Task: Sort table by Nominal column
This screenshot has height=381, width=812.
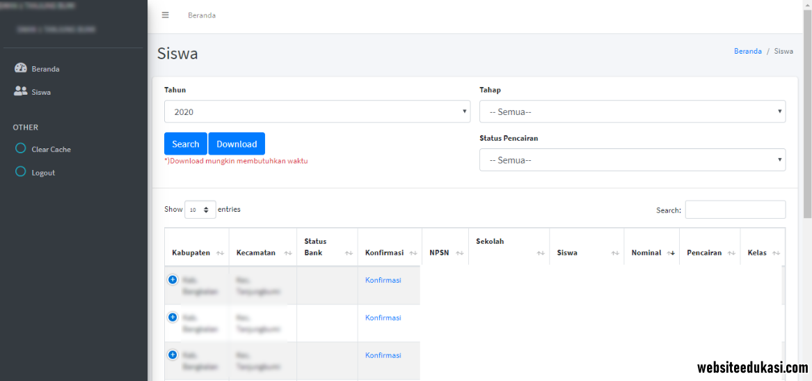Action: (x=651, y=253)
